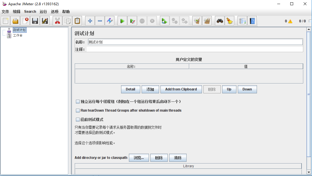Click the 名称 column header in variables table

coord(132,66)
